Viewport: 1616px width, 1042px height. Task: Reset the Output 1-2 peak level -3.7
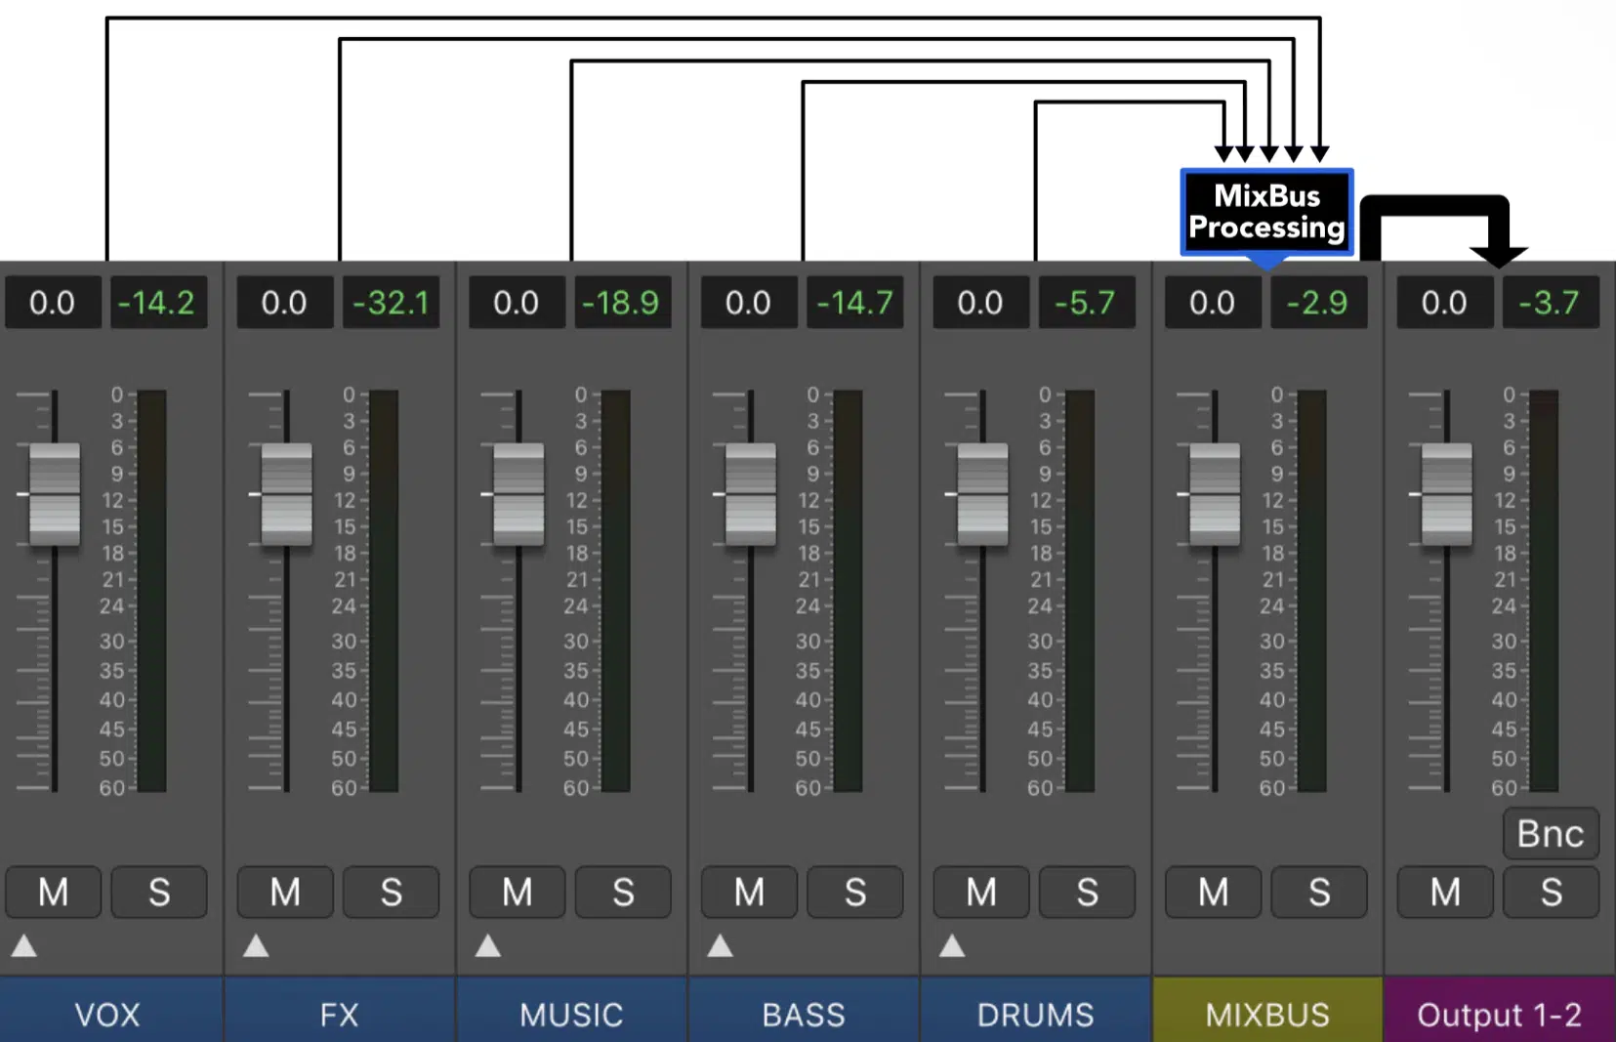[x=1550, y=303]
